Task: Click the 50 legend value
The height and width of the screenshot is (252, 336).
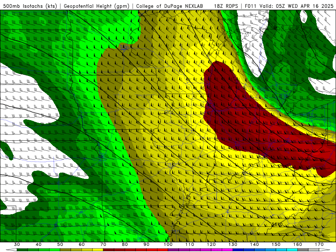Action: click(x=60, y=244)
